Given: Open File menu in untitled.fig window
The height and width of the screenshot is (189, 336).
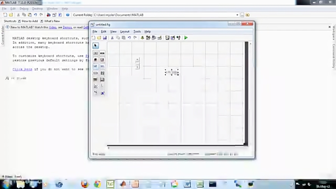Looking at the screenshot, I should point(95,31).
